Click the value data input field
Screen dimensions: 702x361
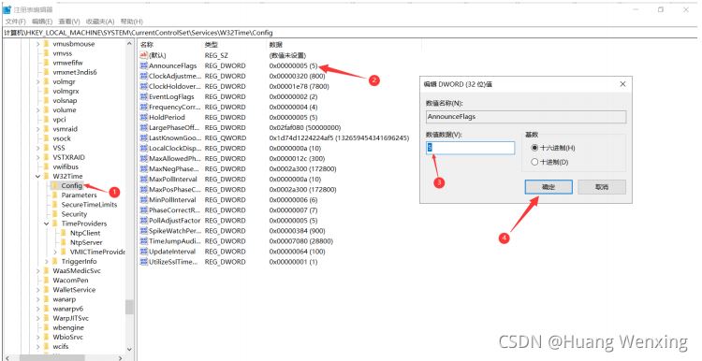471,148
